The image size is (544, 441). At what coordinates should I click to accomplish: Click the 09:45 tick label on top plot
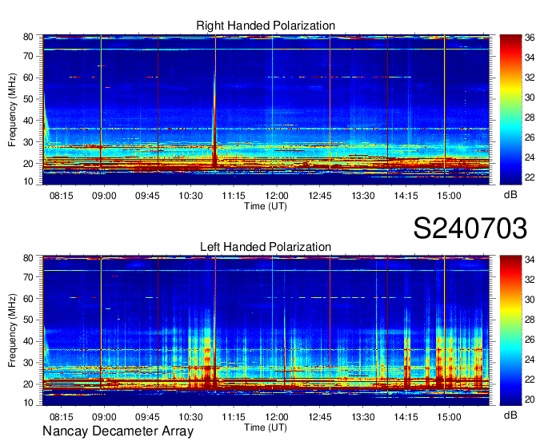(x=147, y=196)
